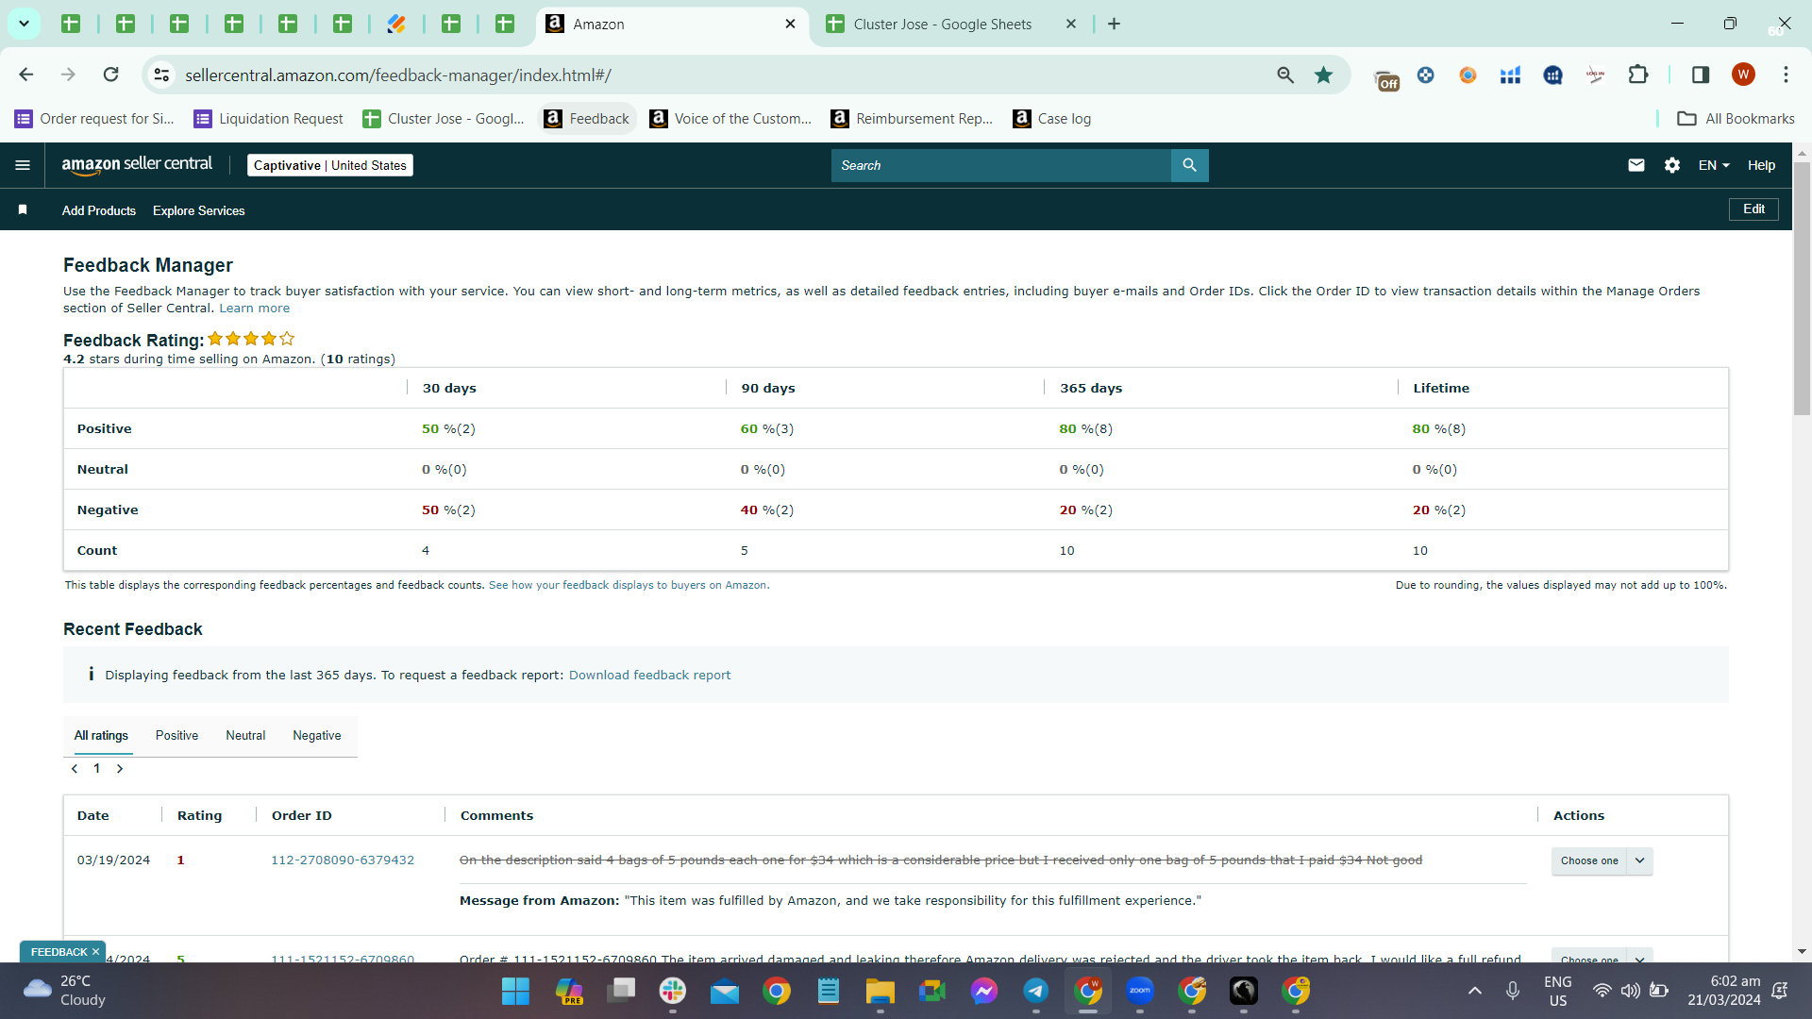The height and width of the screenshot is (1019, 1812).
Task: Open the Order request for Si... bookmark
Action: [x=94, y=119]
